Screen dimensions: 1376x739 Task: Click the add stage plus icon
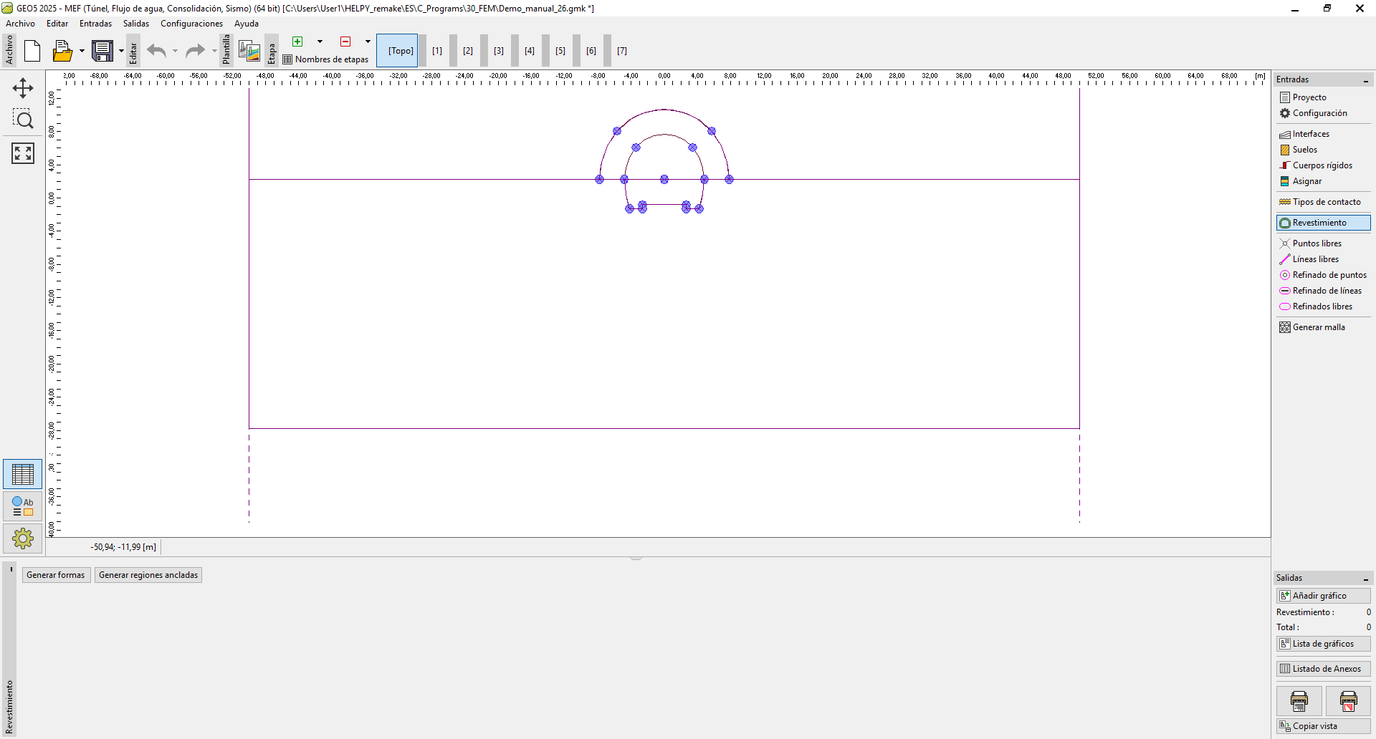coord(297,42)
